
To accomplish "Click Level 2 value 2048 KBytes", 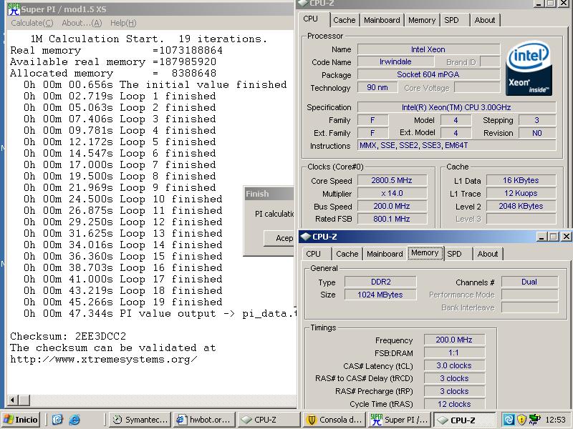I will 521,206.
